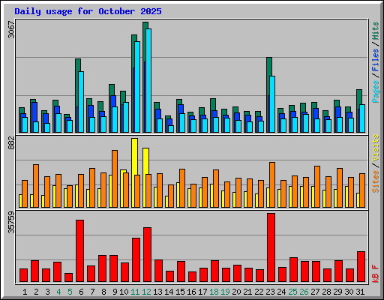This screenshot has height=300, width=384.
Task: Click the red KB bar for day 31
Action: 361,266
